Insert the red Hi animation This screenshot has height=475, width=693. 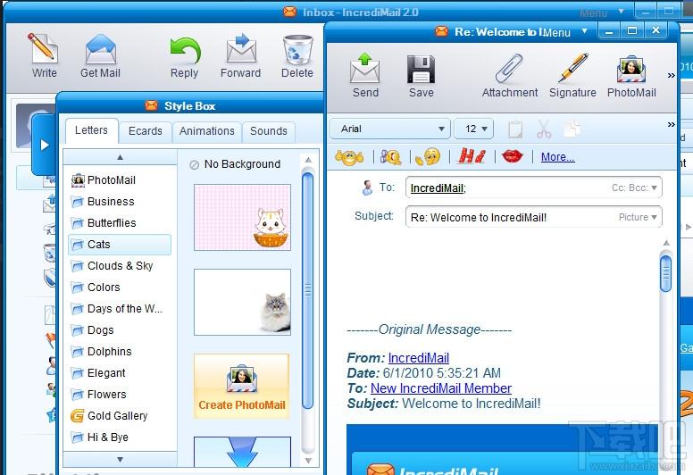click(472, 156)
